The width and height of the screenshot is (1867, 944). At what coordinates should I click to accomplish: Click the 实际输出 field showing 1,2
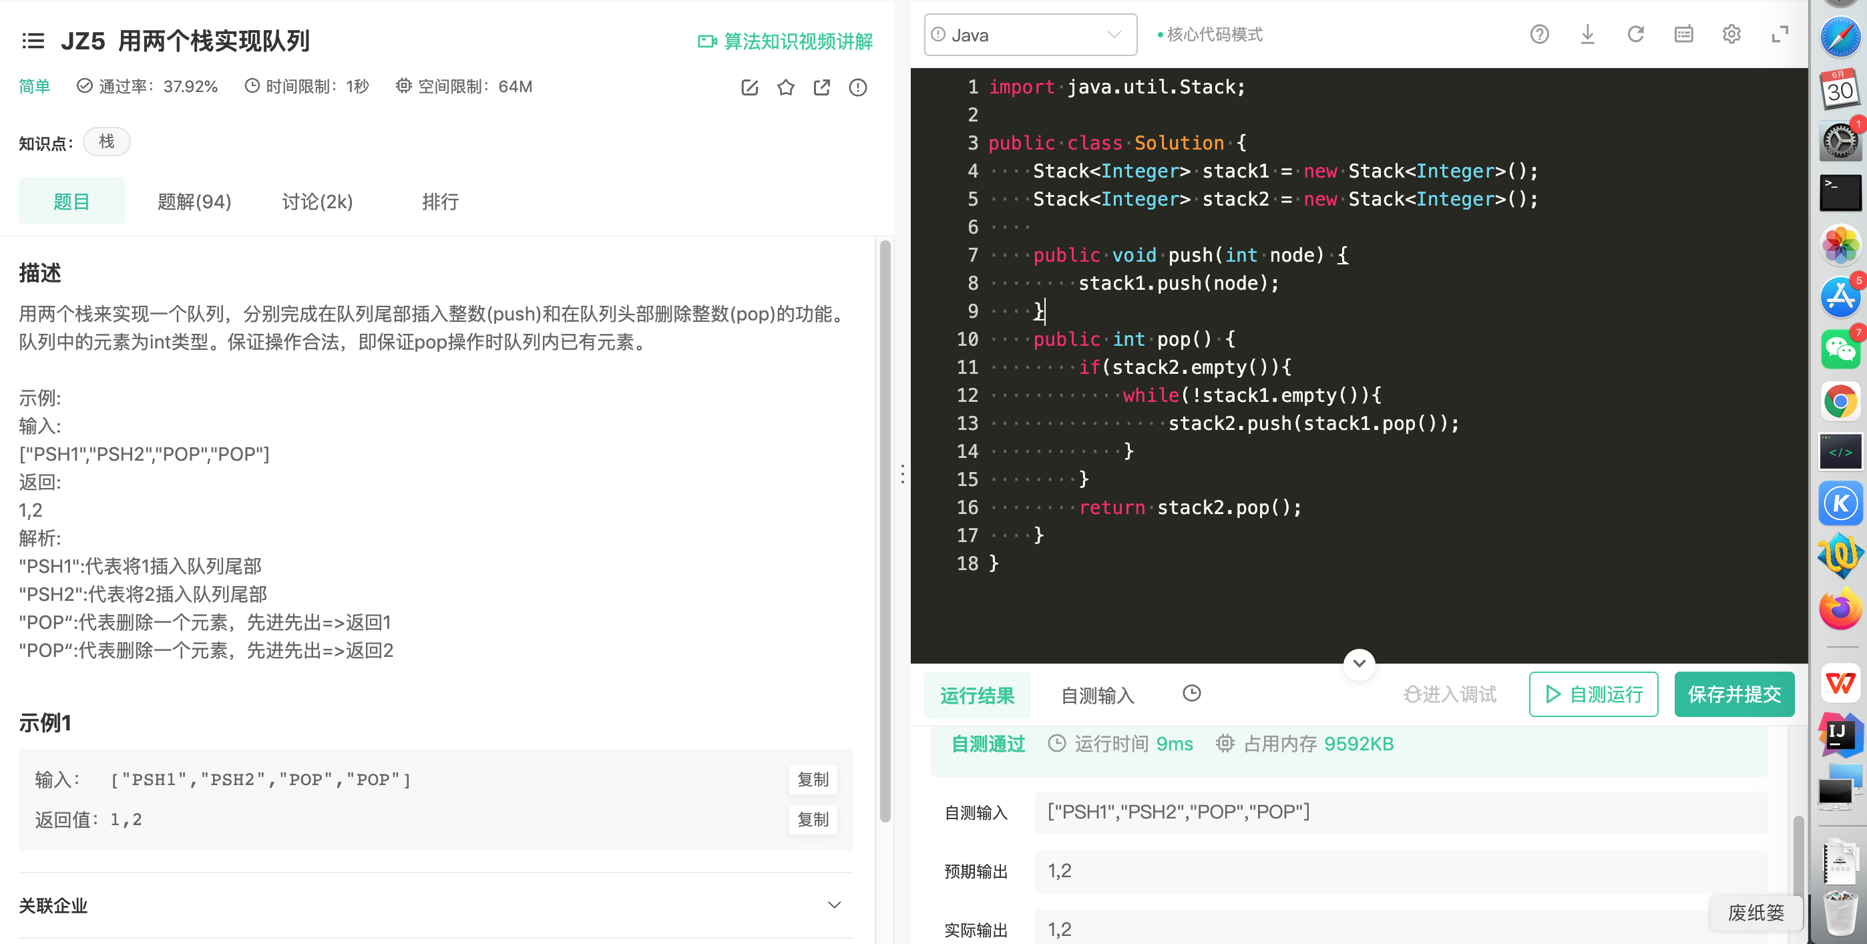1400,927
